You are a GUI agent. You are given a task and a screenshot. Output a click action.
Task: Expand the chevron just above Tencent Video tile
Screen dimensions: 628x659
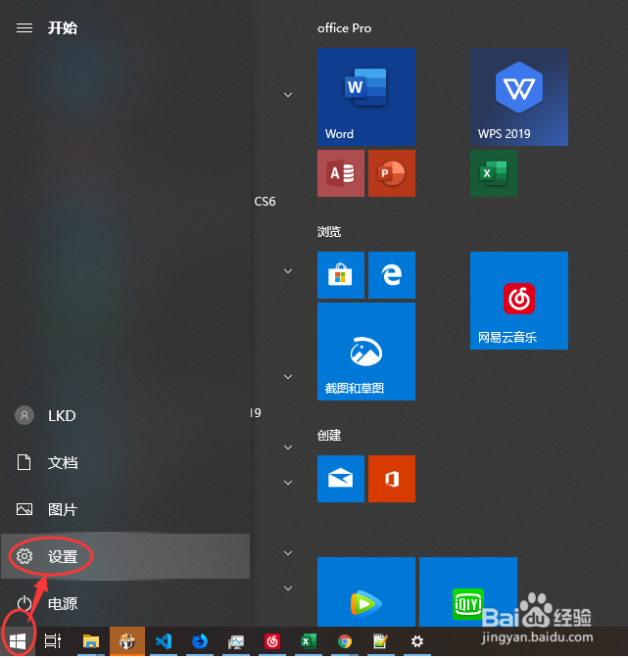click(288, 553)
